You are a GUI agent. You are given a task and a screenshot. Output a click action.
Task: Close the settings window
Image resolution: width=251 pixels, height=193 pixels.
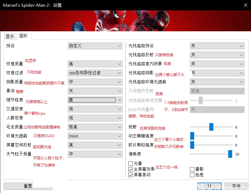[x=246, y=5]
